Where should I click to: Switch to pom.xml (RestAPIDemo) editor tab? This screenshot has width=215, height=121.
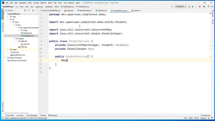[51, 10]
